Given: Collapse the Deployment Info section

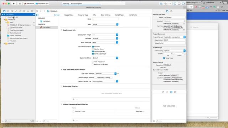Looking at the screenshot, I should (x=62, y=30).
